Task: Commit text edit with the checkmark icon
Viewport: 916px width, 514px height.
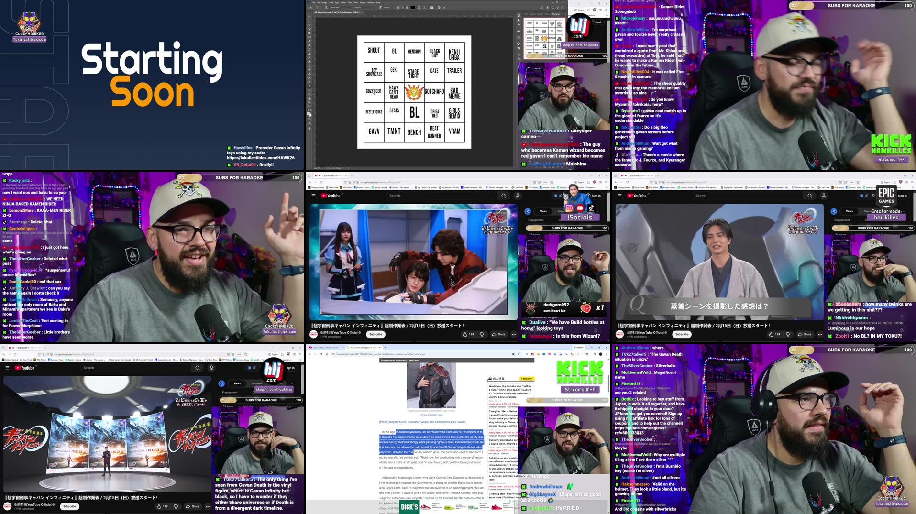Action: pos(444,7)
